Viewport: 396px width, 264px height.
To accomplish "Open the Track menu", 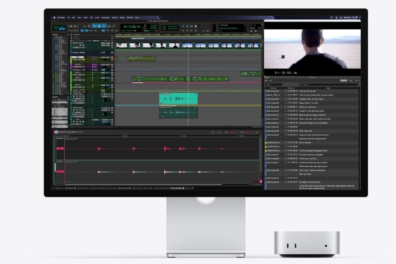I will [x=85, y=18].
